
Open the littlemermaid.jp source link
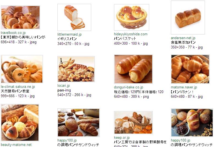[70, 34]
